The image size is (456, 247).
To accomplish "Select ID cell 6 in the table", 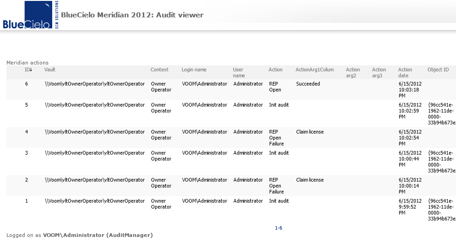I will (27, 84).
